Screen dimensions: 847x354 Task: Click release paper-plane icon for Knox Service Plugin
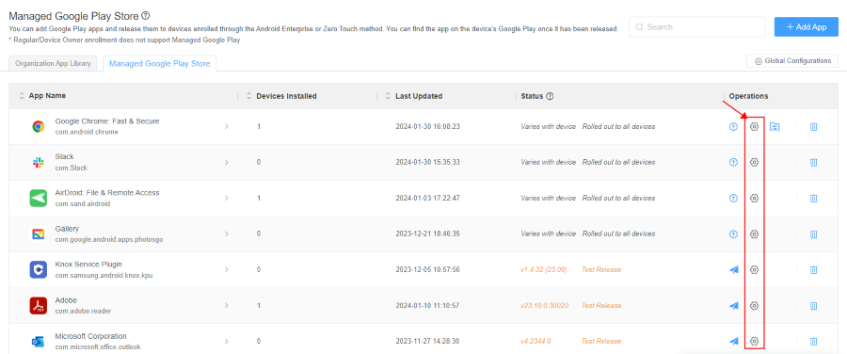click(x=733, y=269)
